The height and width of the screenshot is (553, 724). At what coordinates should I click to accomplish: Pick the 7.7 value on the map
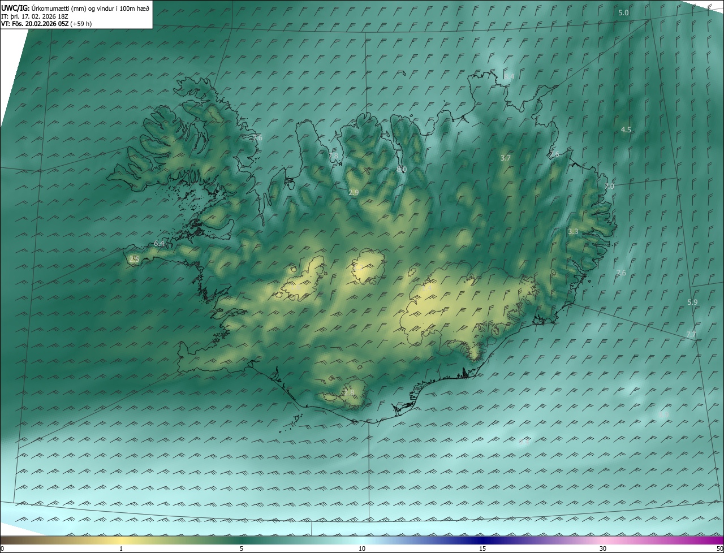691,335
